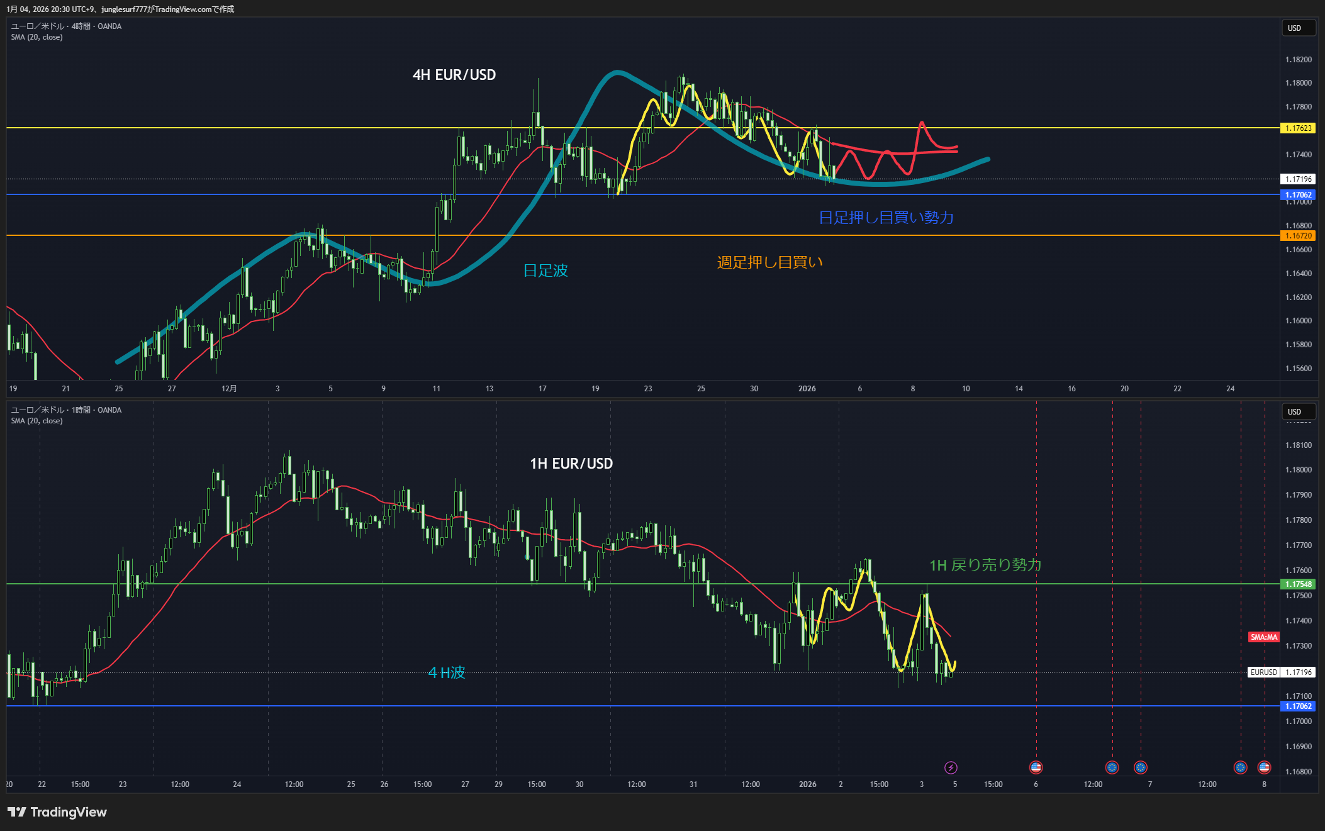Viewport: 1325px width, 831px height.
Task: Click the green 1.17548 price label
Action: pyautogui.click(x=1298, y=584)
